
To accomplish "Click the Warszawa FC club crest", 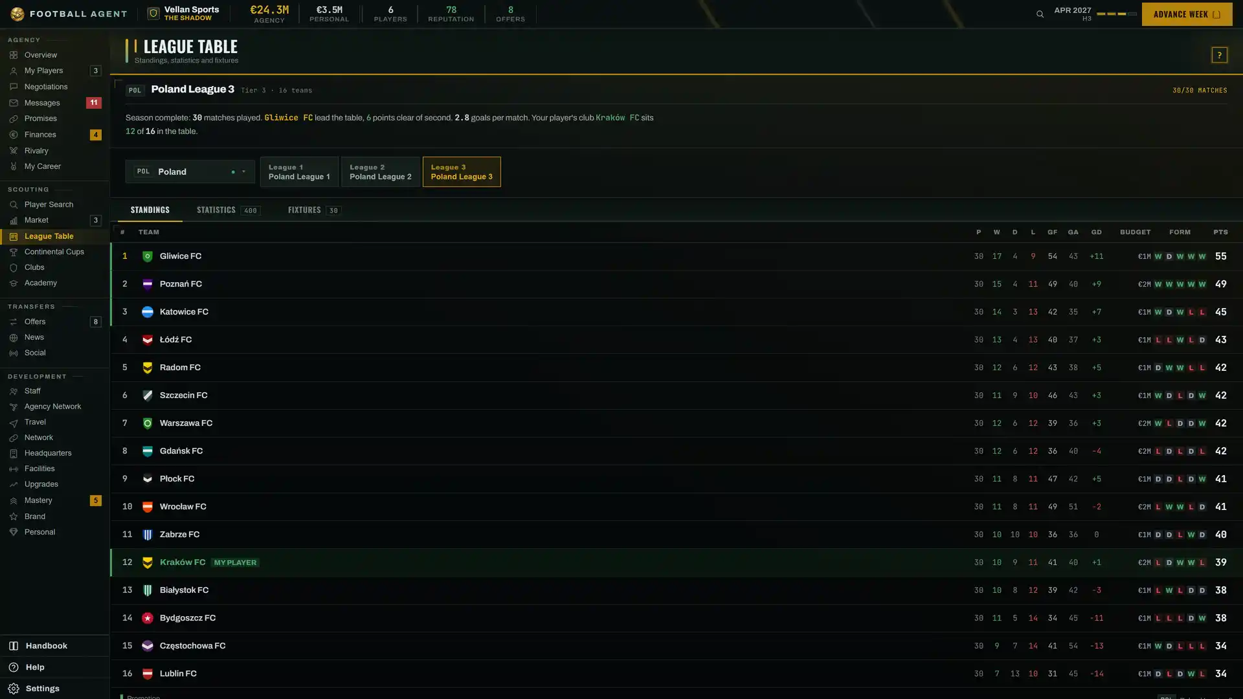I will [x=148, y=423].
